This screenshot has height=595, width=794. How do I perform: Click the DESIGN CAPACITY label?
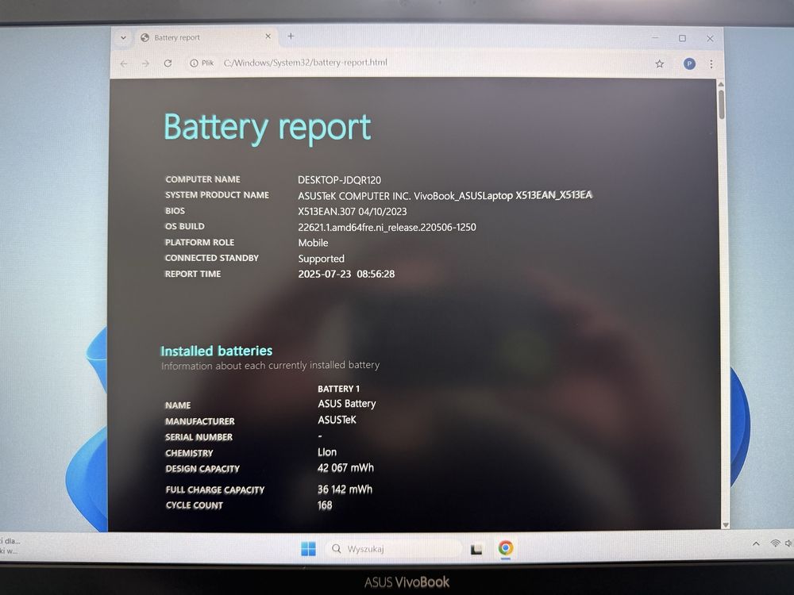tap(202, 469)
